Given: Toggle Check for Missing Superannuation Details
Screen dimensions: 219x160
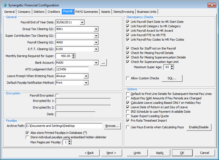Looking at the screenshot, I should pos(128,57).
